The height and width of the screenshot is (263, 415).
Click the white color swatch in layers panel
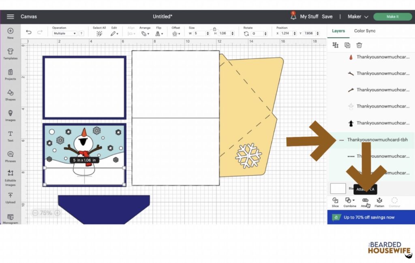[x=338, y=189]
